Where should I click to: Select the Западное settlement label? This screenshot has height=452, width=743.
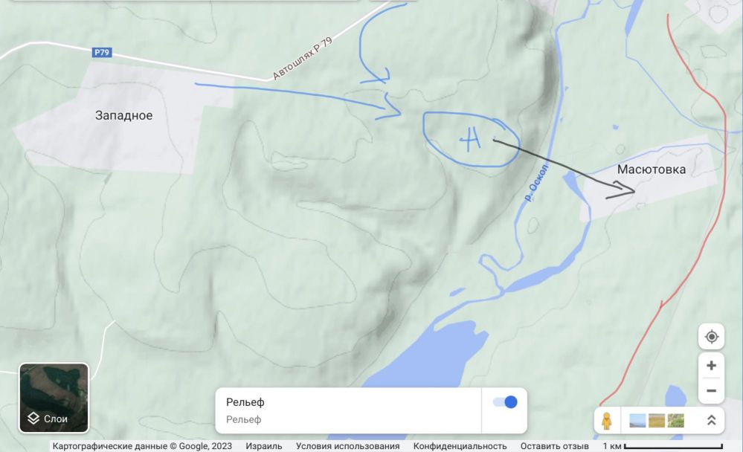pyautogui.click(x=123, y=115)
